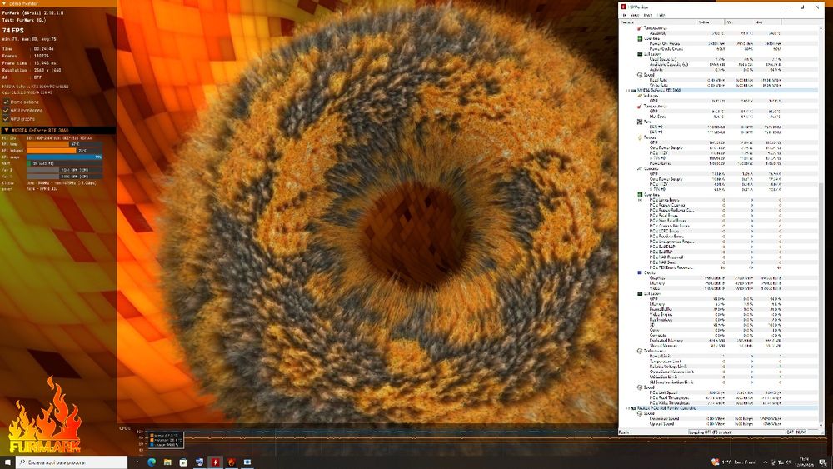Click the Speed icon above PCIe Link Speed
The width and height of the screenshot is (833, 469).
[x=640, y=387]
